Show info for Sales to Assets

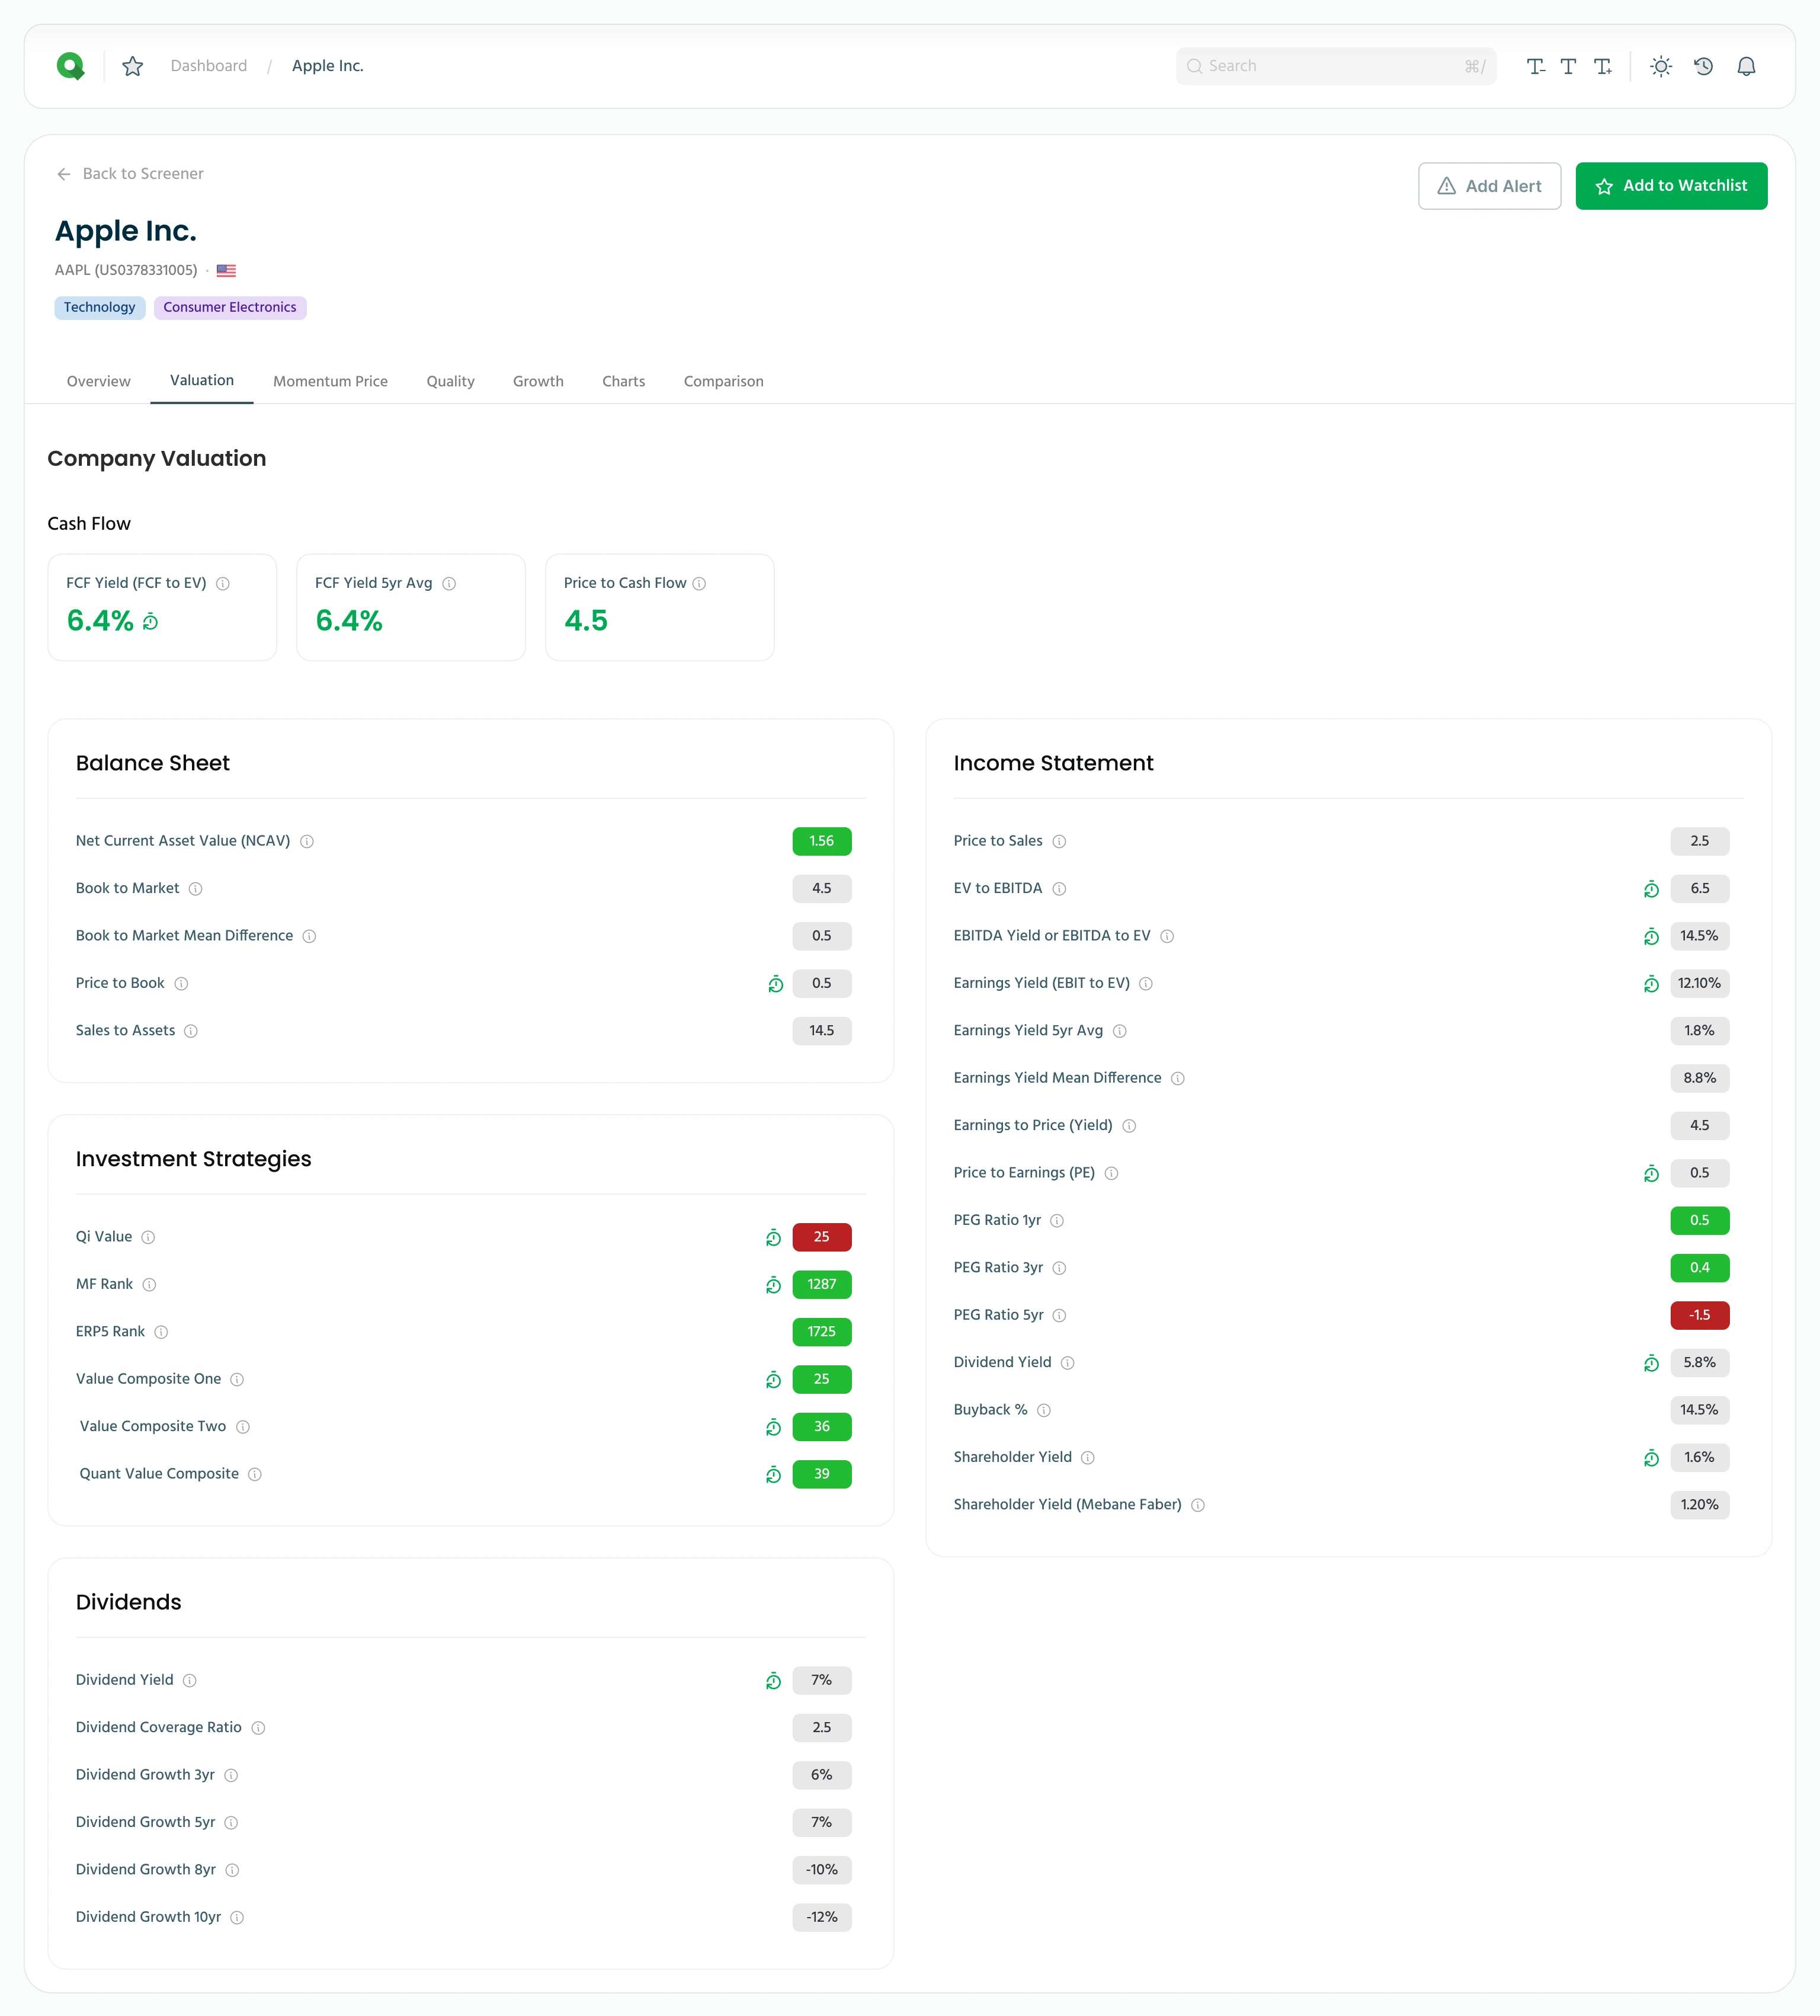[x=191, y=1031]
